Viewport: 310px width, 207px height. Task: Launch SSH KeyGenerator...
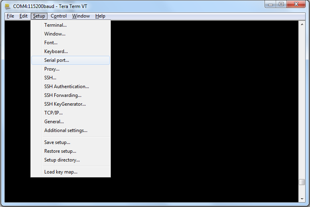71,104
